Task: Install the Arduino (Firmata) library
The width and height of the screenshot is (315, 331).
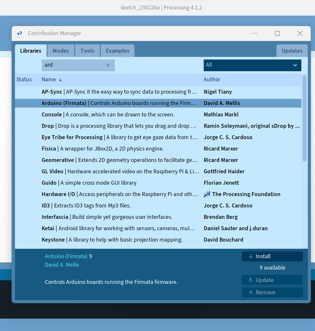Action: (x=272, y=256)
